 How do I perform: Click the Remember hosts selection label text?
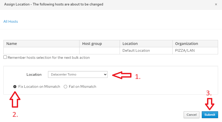pos(49,57)
